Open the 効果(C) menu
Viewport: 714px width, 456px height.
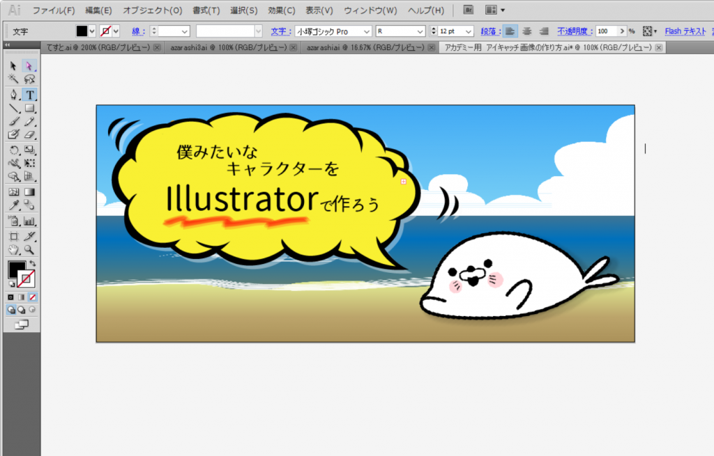[x=282, y=10]
